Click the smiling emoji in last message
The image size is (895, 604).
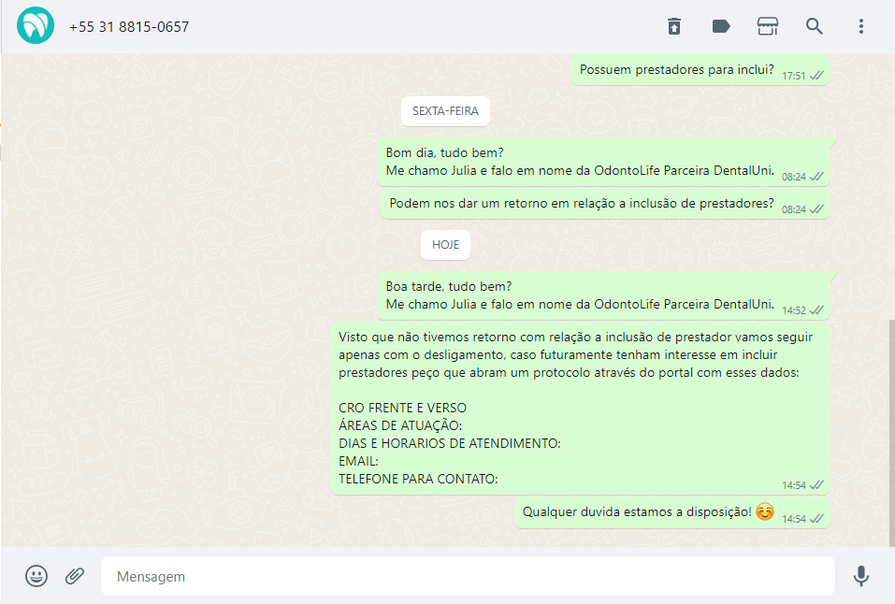coord(765,511)
